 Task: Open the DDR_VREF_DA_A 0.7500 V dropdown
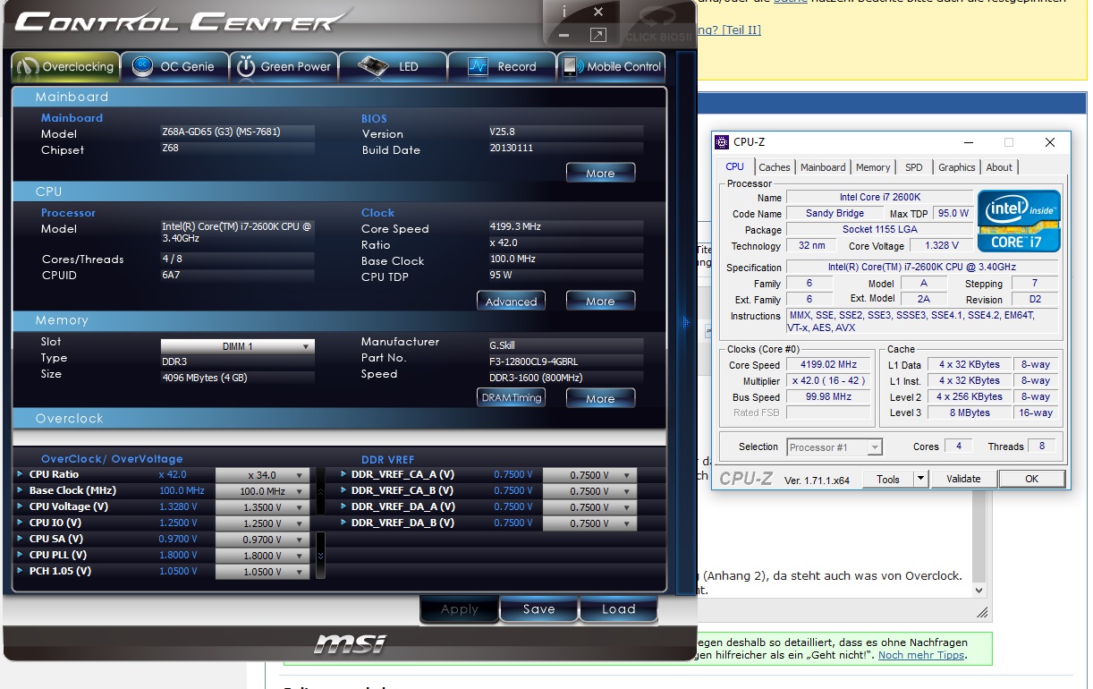tap(589, 507)
